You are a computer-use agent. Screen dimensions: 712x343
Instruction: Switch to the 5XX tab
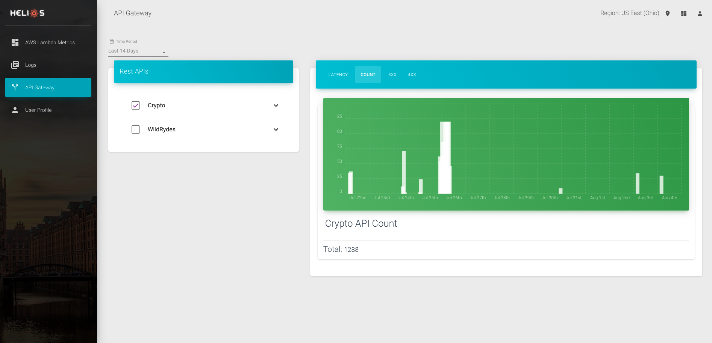(x=392, y=75)
